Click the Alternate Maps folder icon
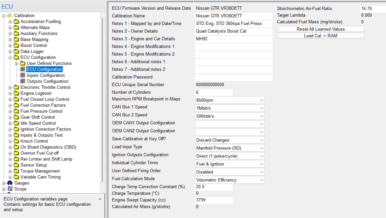This screenshot has width=386, height=218. pos(16,28)
